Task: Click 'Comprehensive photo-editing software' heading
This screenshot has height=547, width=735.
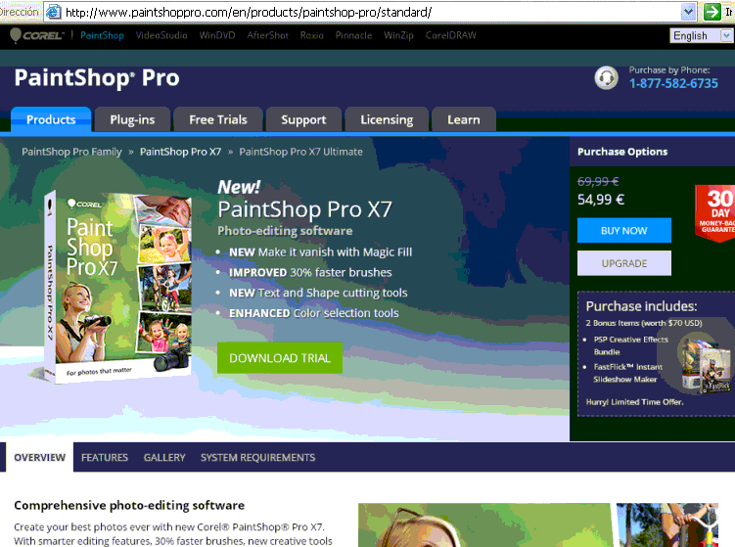Action: pos(129,505)
